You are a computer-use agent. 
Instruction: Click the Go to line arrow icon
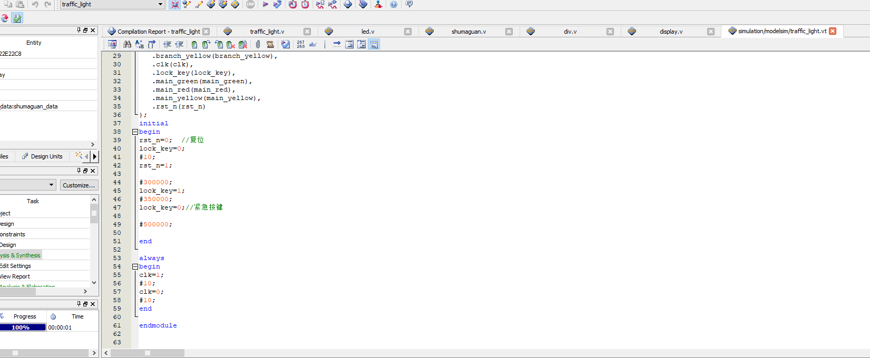pyautogui.click(x=337, y=44)
